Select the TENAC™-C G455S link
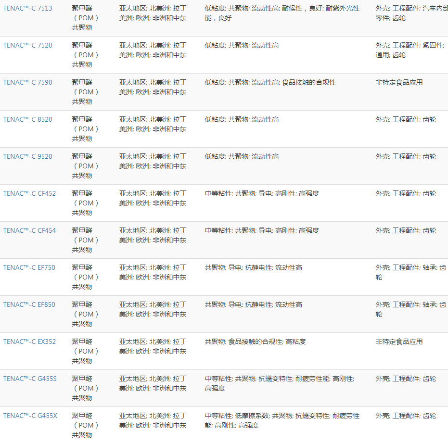The height and width of the screenshot is (443, 448). (30, 379)
